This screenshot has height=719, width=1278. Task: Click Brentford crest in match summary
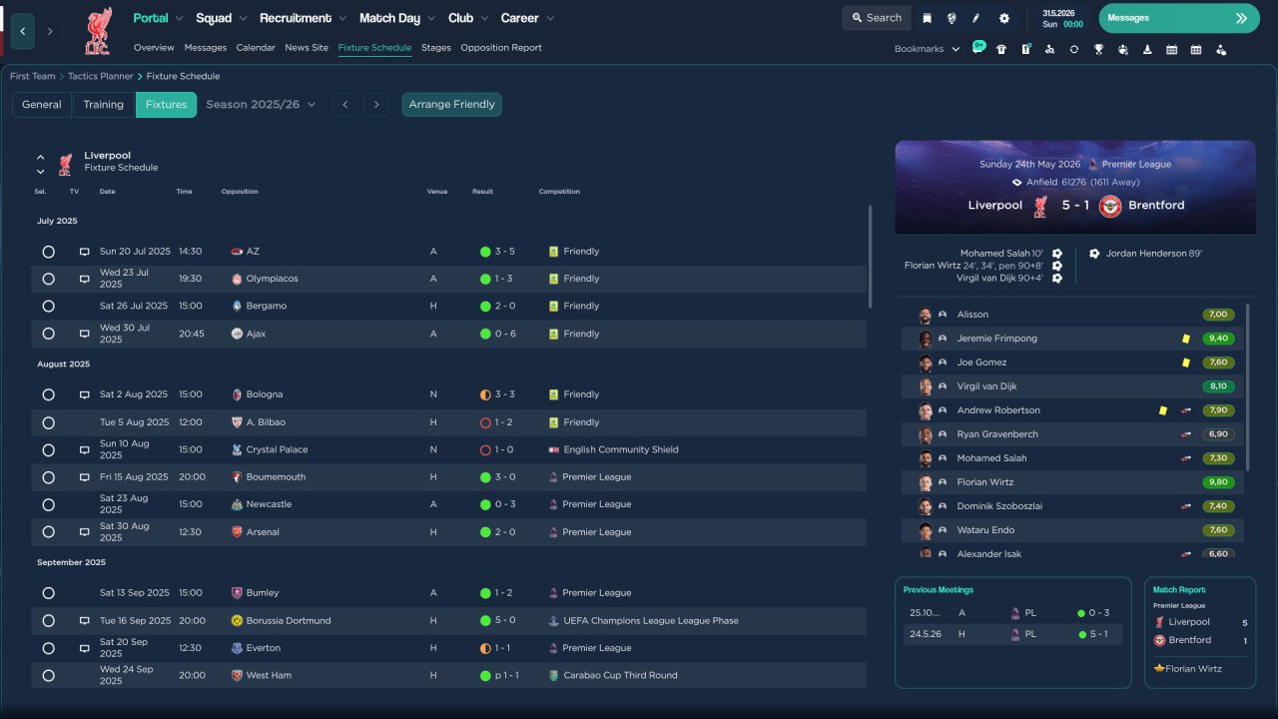[1110, 206]
